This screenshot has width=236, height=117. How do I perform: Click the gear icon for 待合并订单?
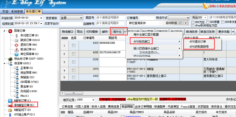click(x=10, y=59)
